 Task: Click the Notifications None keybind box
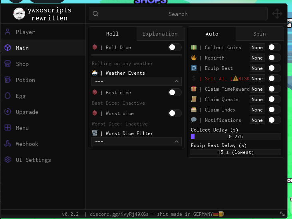[x=257, y=120]
